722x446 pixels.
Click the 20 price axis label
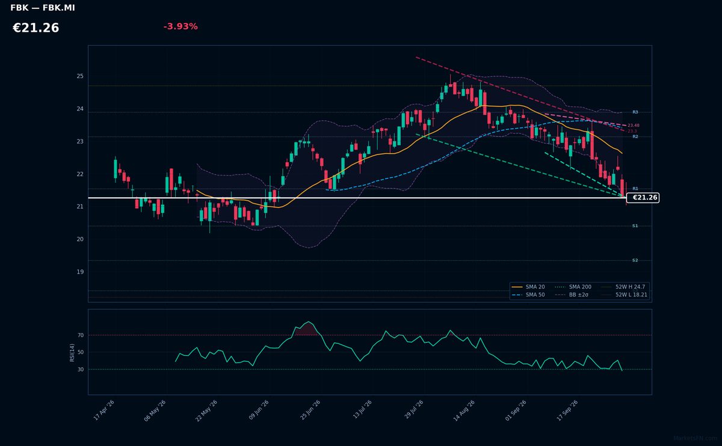79,239
